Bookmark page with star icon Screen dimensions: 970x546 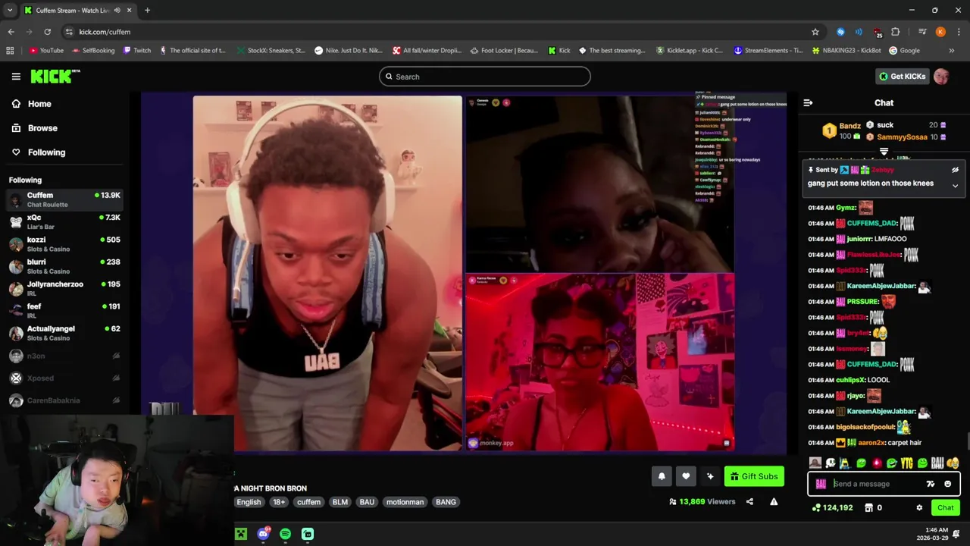[815, 32]
